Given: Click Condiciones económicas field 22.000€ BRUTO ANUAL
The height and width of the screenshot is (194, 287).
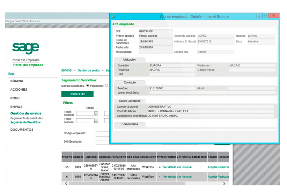Looking at the screenshot, I should [211, 116].
